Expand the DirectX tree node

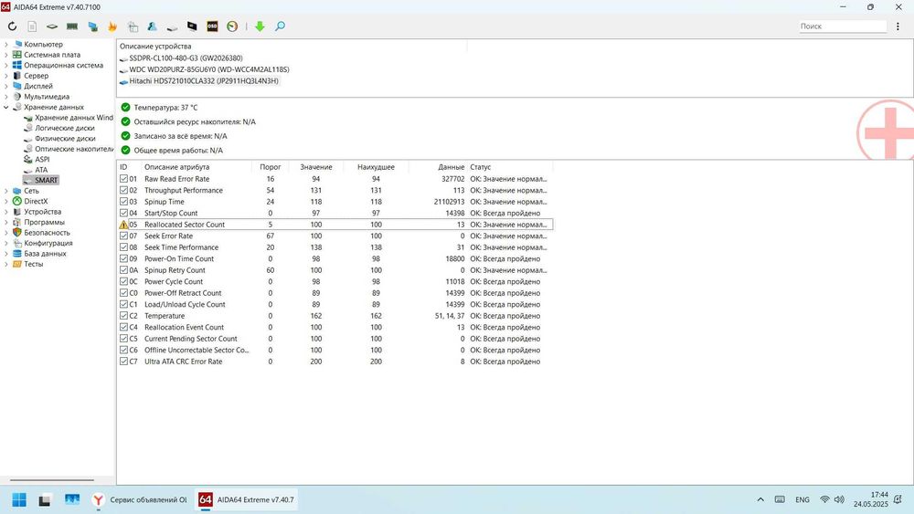click(6, 202)
